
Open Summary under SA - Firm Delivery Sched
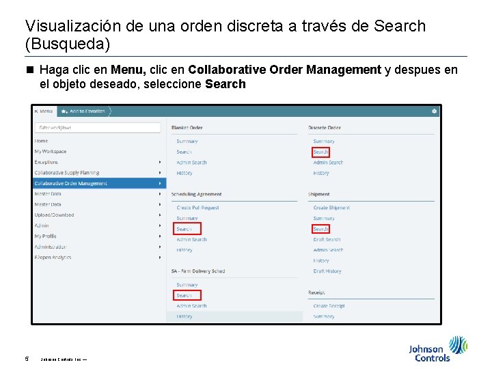pos(187,284)
